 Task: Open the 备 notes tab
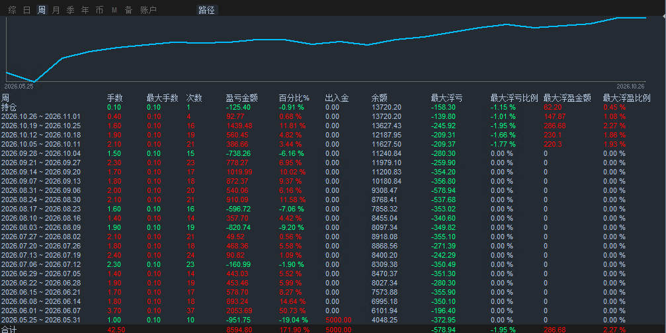point(129,10)
